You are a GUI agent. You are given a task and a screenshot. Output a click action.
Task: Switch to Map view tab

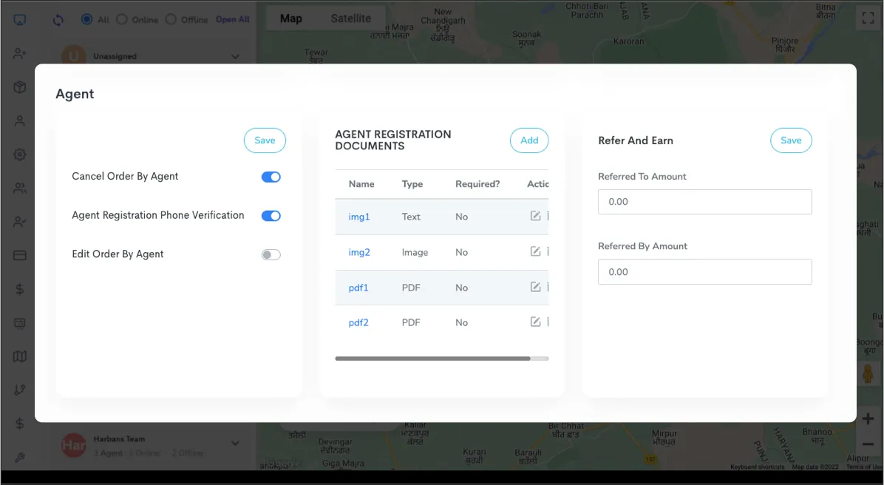click(x=290, y=18)
